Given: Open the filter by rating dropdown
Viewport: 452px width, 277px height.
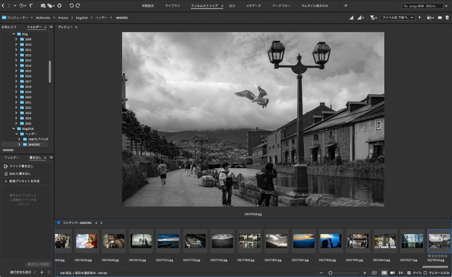Looking at the screenshot, I should (x=374, y=17).
